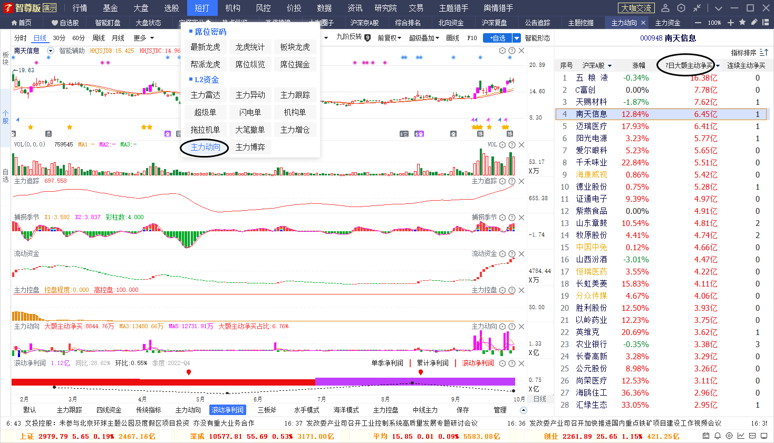Toggle the 滚动净利润 view
The height and width of the screenshot is (443, 774).
[x=478, y=363]
